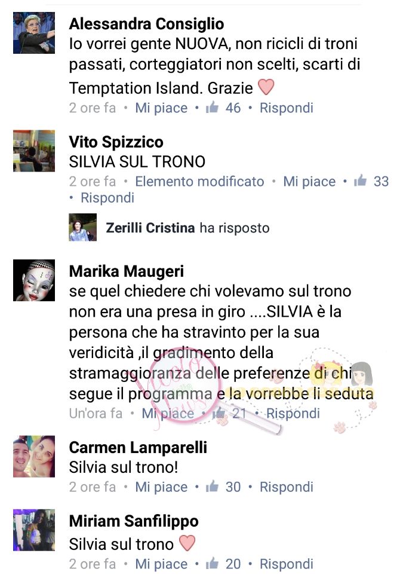Open Vito Spizzico's profile picture
The width and height of the screenshot is (403, 581).
tap(34, 151)
